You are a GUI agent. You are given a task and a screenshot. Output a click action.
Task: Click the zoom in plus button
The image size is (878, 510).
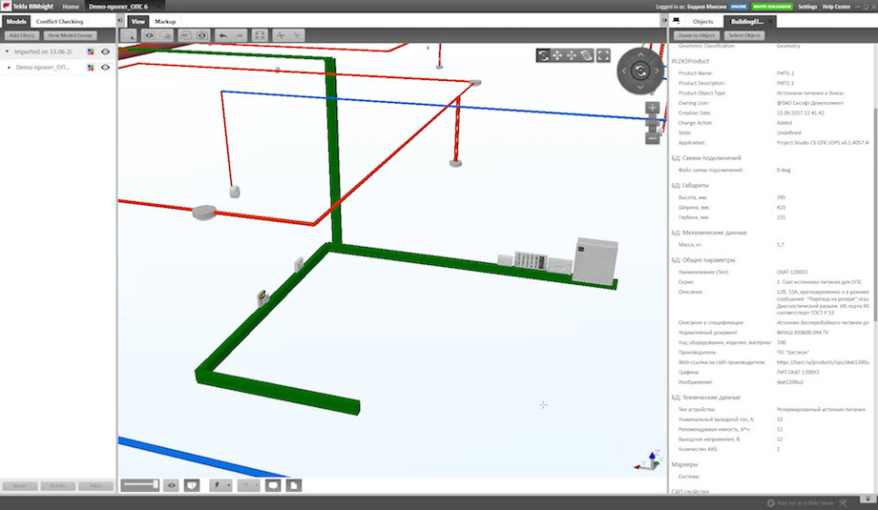point(652,108)
